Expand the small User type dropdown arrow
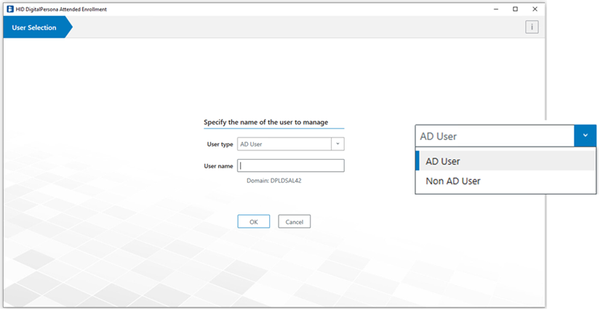 [338, 144]
